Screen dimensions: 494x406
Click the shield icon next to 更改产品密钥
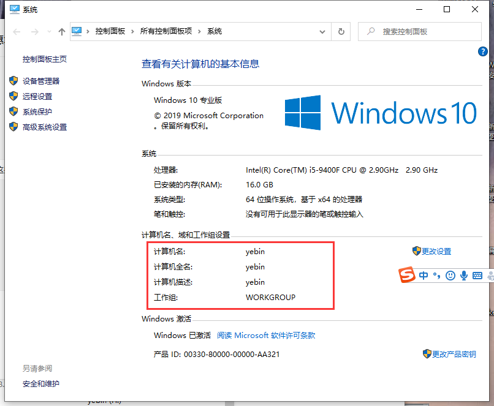click(x=427, y=354)
